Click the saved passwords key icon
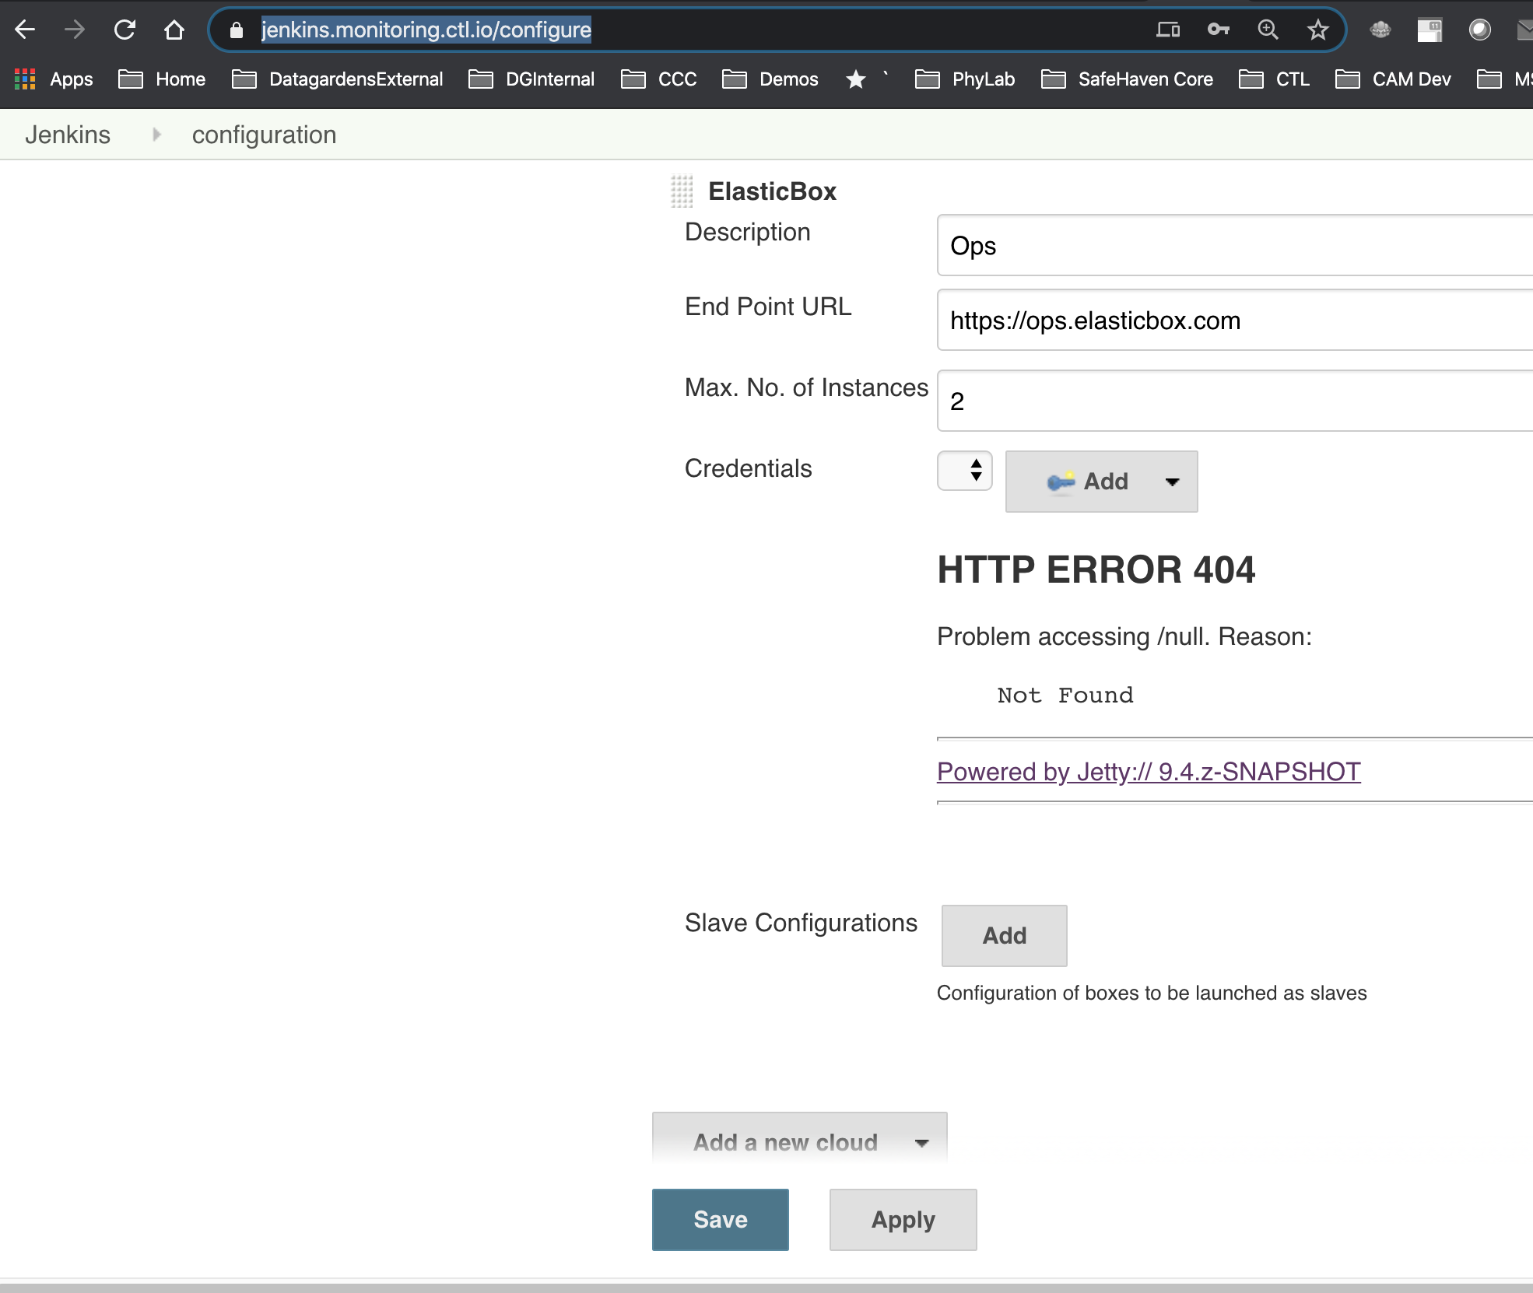 pos(1218,30)
